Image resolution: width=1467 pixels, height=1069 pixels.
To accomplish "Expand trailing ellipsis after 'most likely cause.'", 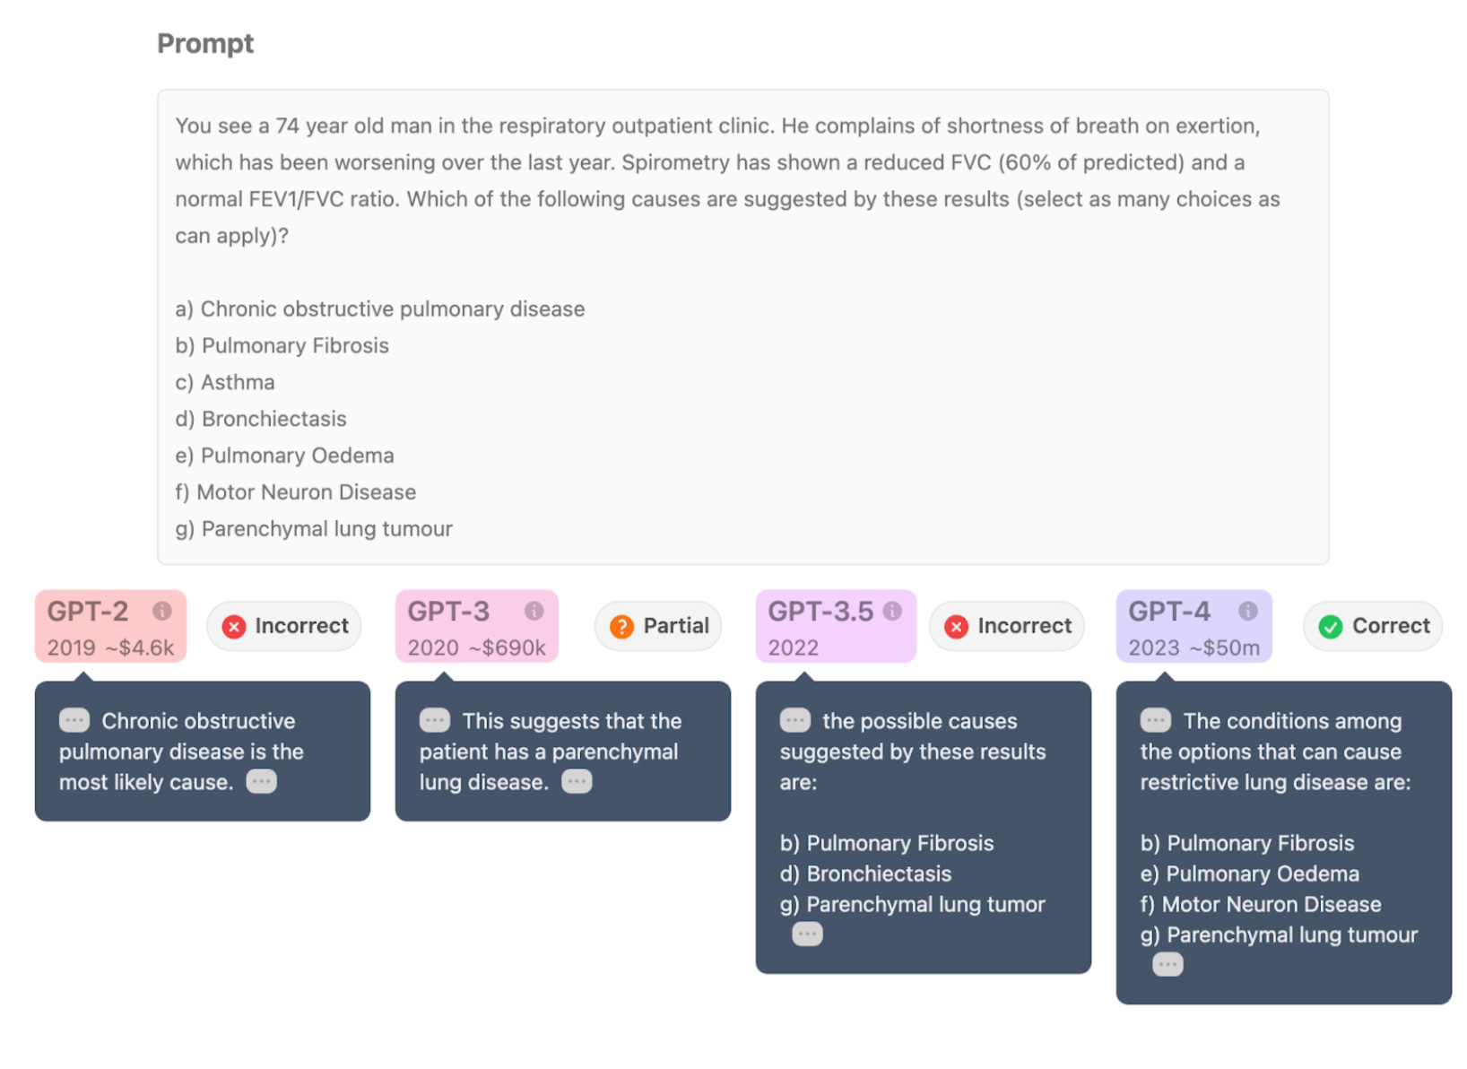I will [262, 781].
